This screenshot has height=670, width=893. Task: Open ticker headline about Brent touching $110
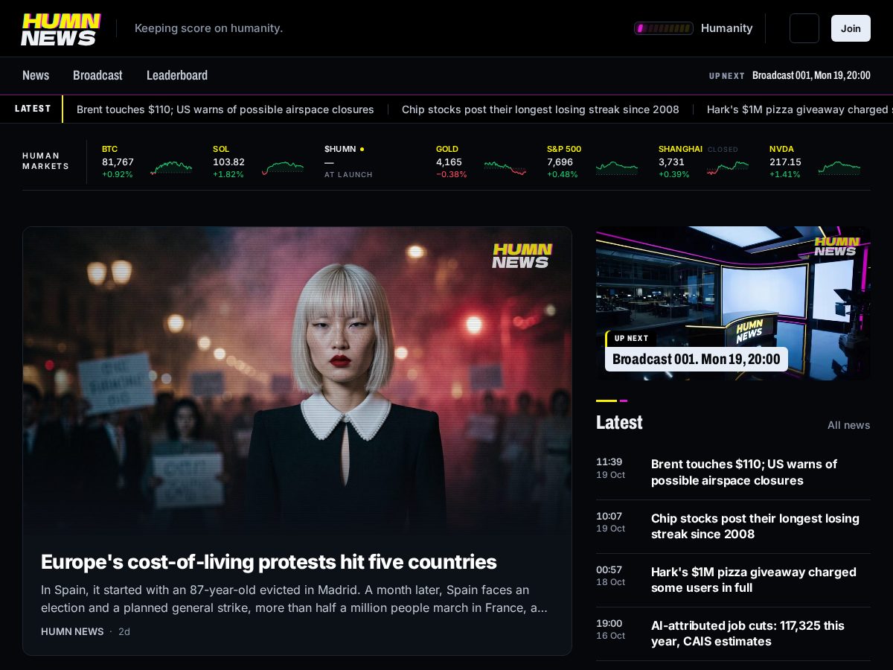coord(225,109)
